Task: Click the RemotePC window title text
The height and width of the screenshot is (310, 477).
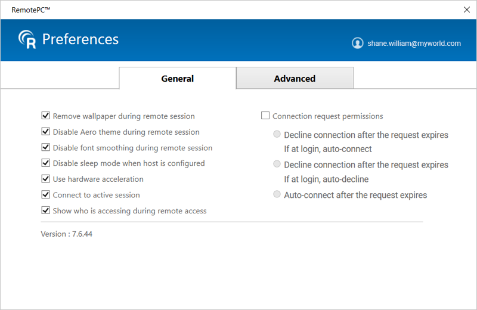Action: point(31,10)
